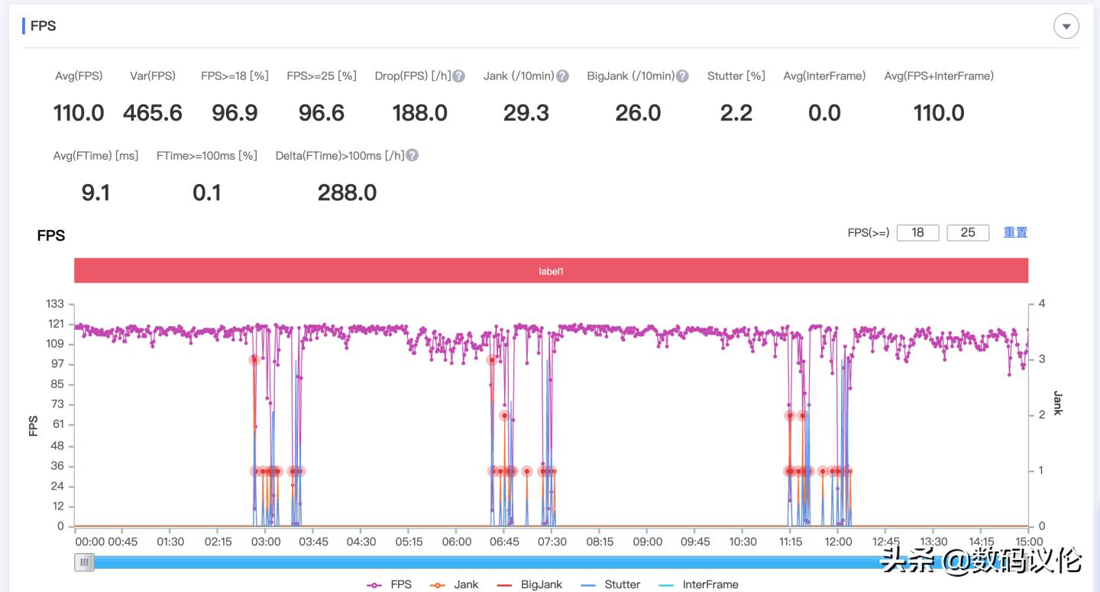Toggle BigJank series in chart legend

[529, 584]
